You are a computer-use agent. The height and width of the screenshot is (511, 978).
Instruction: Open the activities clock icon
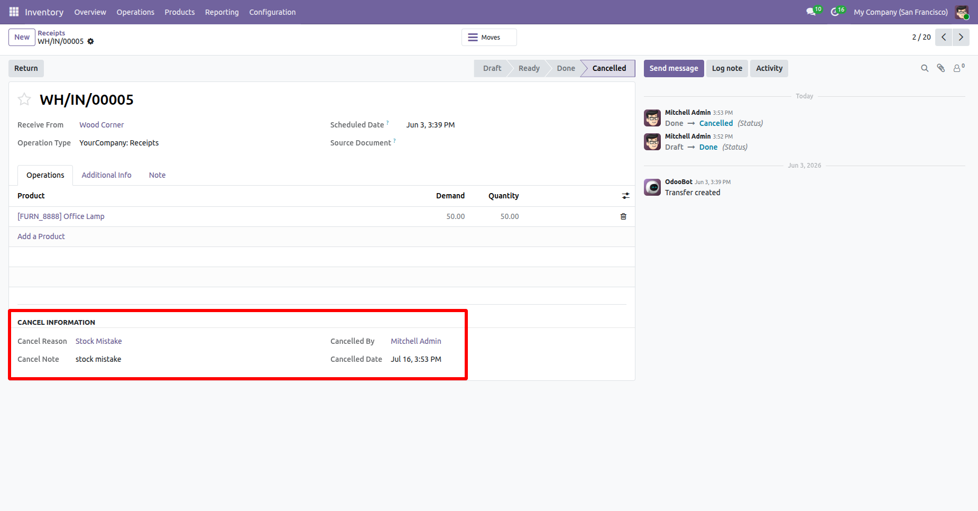[x=835, y=12]
